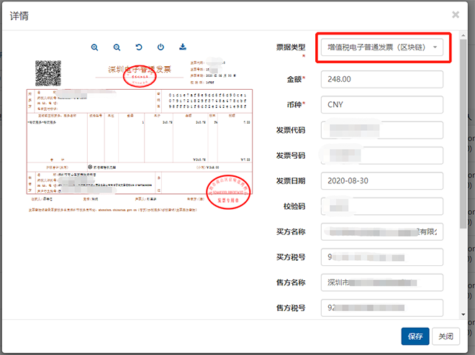
Task: Focus the 买方税号 input field
Action: coord(382,257)
